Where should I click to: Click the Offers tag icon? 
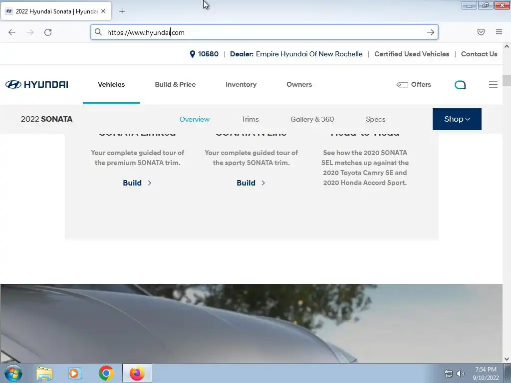click(x=402, y=85)
